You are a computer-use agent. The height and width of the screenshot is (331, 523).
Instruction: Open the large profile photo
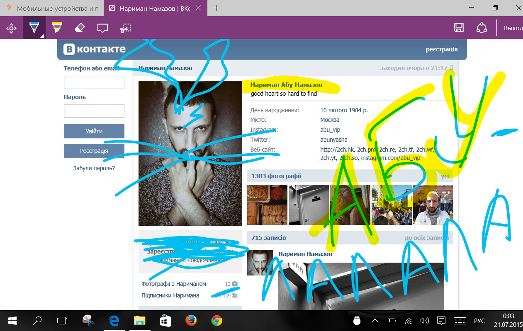[190, 153]
